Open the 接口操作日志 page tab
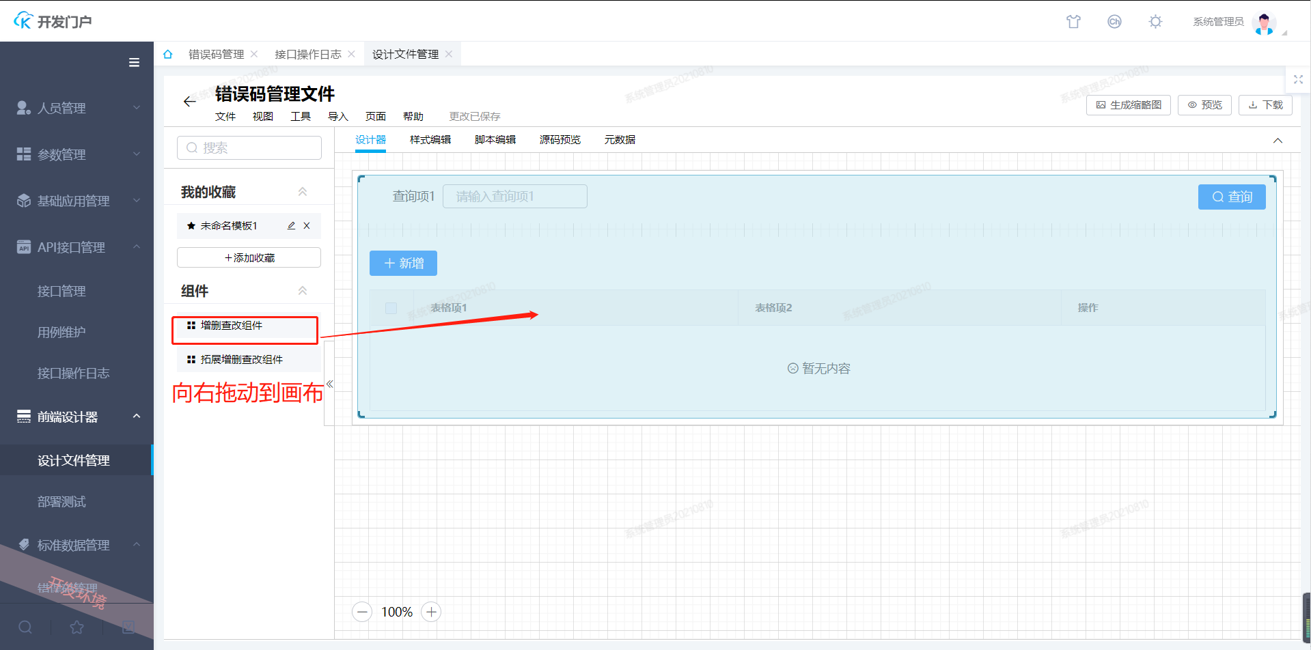This screenshot has width=1311, height=650. (x=307, y=54)
